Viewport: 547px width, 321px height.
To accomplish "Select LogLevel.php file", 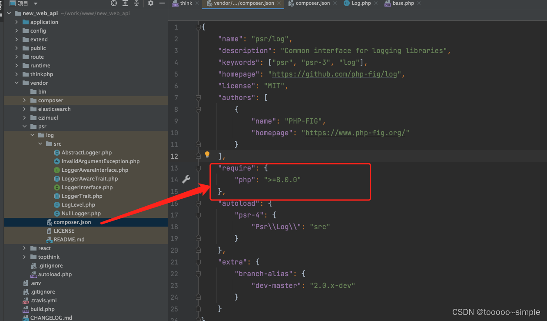I will pos(78,205).
